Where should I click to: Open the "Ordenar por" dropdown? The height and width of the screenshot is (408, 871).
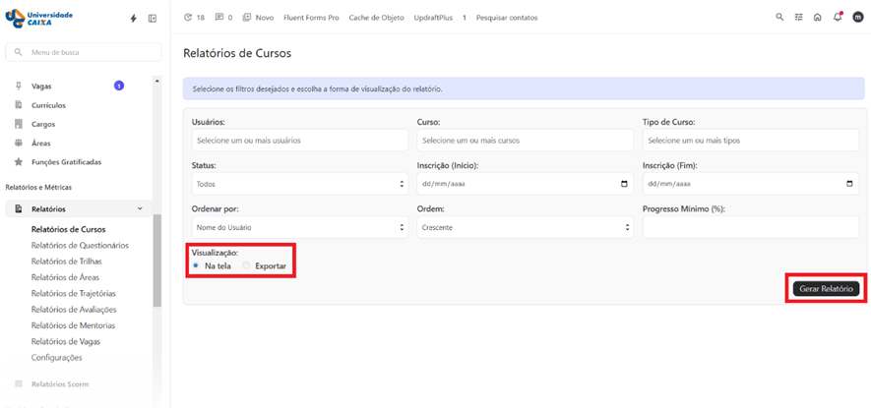299,227
